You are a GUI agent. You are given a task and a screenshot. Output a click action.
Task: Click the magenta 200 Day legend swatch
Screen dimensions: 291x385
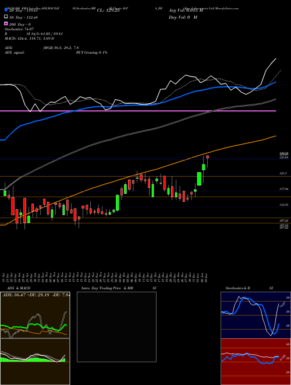(6, 24)
